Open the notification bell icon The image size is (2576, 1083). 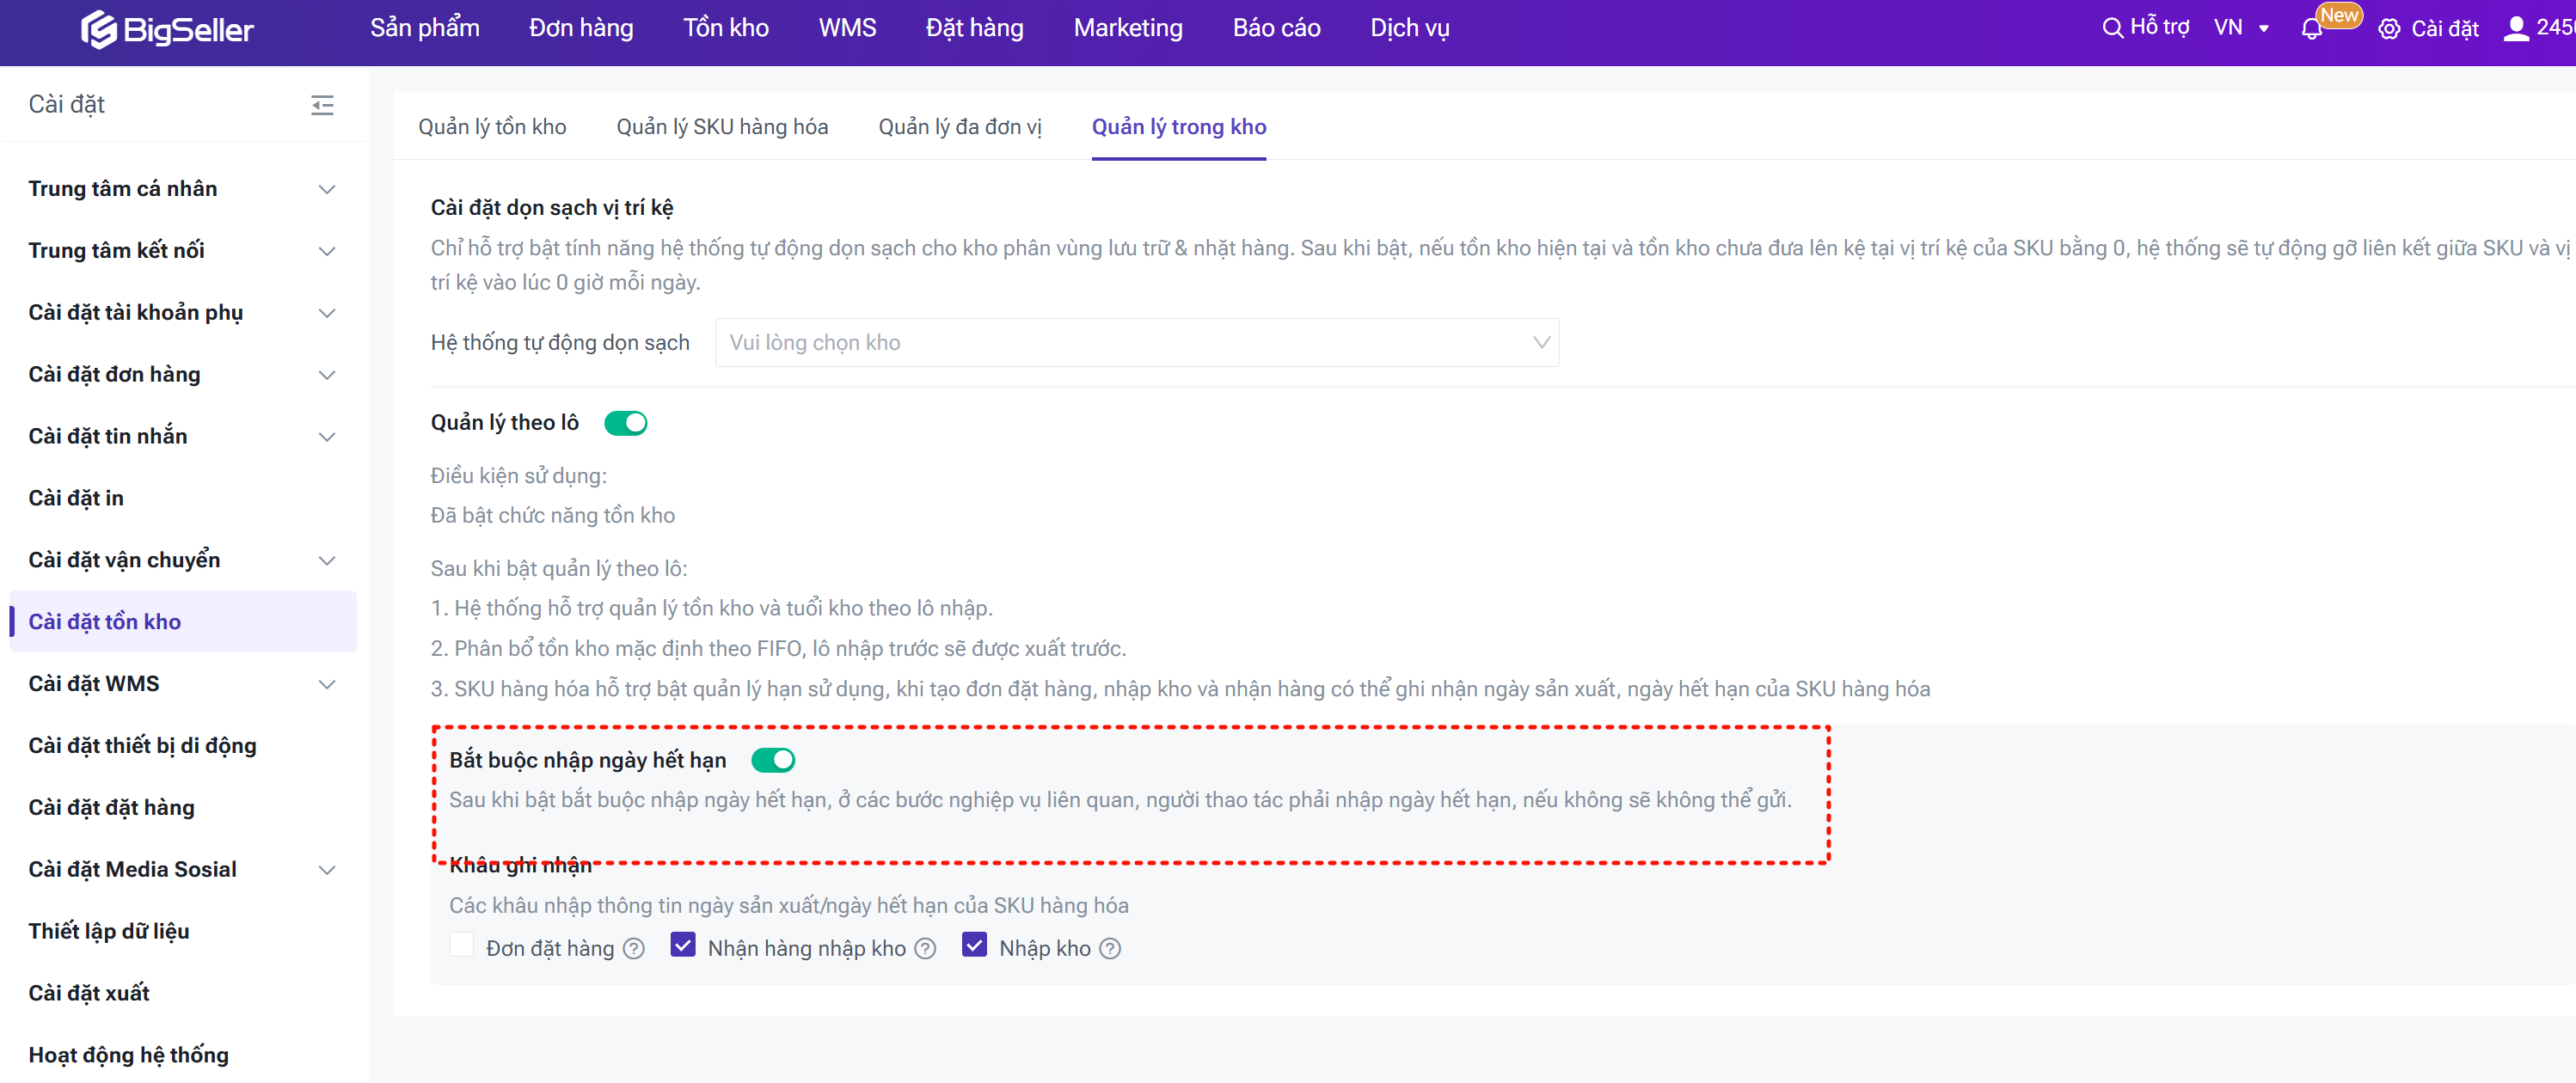coord(2311,29)
